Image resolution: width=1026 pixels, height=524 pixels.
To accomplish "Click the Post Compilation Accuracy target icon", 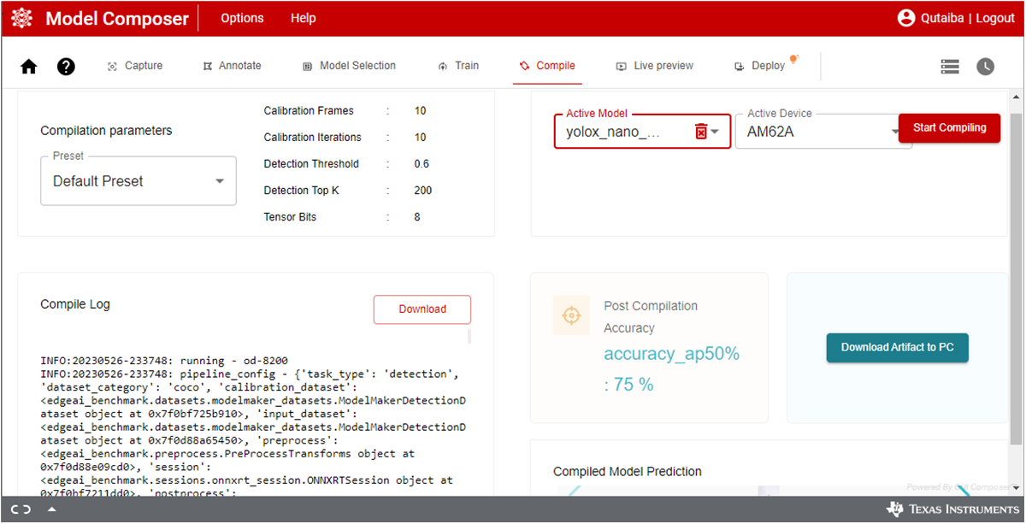I will click(x=570, y=315).
